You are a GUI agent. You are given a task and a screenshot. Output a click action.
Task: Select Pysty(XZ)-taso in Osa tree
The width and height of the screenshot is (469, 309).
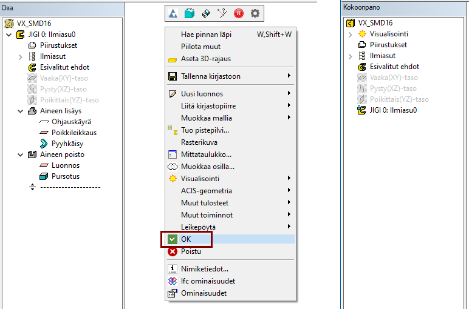click(63, 89)
